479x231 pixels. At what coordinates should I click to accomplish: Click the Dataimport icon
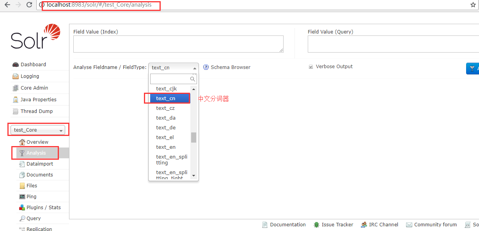pos(22,164)
